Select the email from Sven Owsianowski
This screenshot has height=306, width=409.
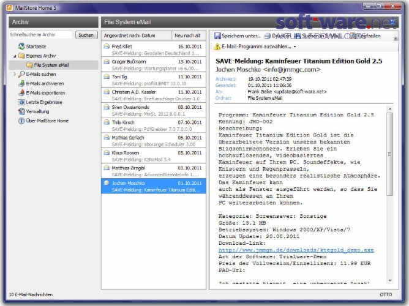pyautogui.click(x=154, y=110)
